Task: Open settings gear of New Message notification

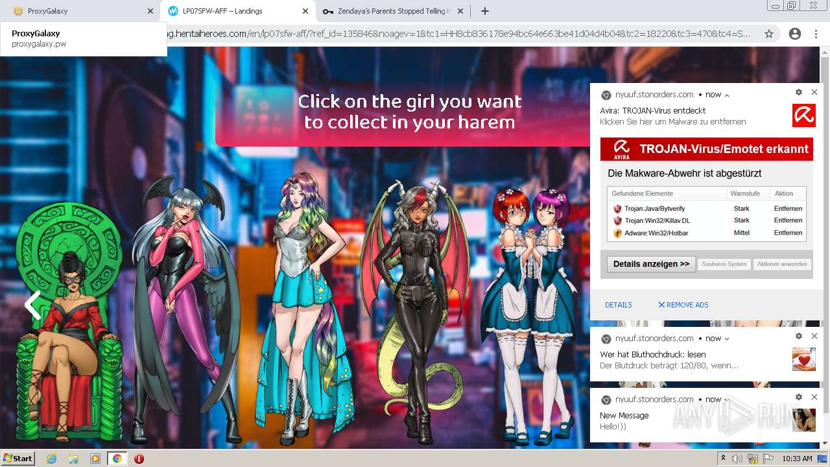Action: pos(799,397)
